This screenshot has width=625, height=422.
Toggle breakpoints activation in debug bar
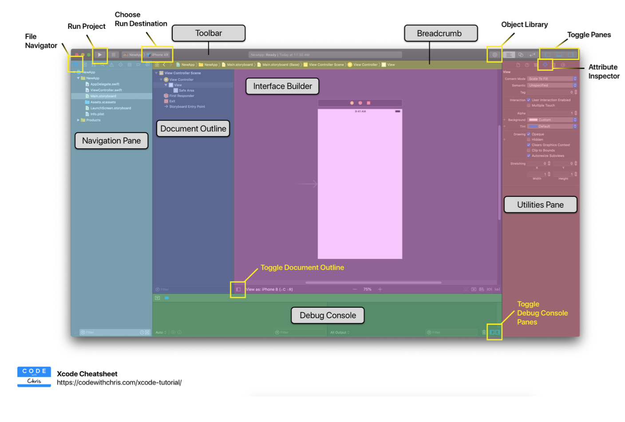pyautogui.click(x=167, y=298)
